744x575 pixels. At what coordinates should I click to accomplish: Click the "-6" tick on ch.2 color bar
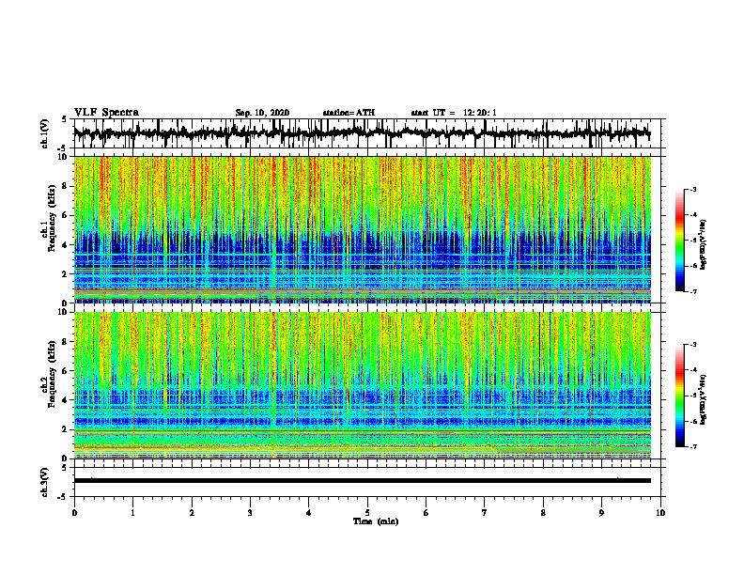coord(692,421)
